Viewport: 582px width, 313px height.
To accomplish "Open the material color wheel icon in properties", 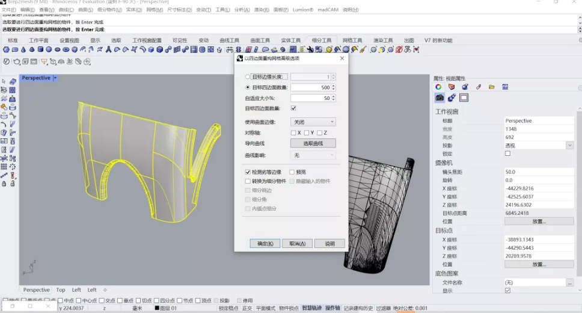I will [x=438, y=87].
